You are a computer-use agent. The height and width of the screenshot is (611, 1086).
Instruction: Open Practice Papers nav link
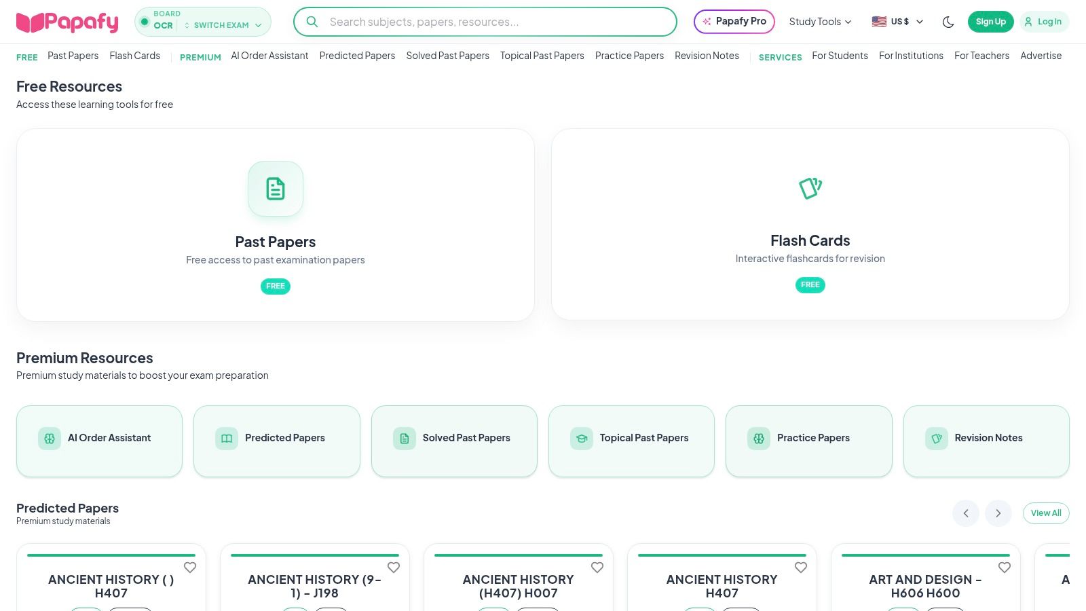point(629,56)
